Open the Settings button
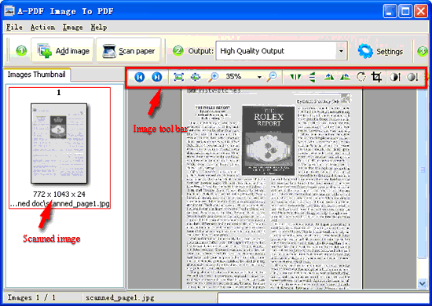 (380, 51)
